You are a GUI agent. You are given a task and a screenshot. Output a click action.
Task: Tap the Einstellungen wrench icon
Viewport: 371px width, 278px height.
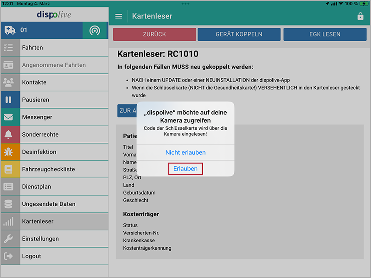click(8, 239)
